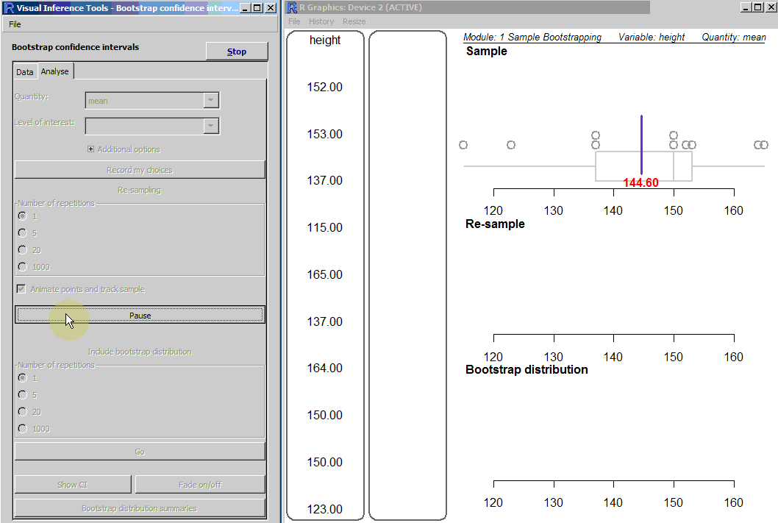Image resolution: width=778 pixels, height=523 pixels.
Task: Click the R icon in Visual Inference Tools title bar
Action: (9, 8)
